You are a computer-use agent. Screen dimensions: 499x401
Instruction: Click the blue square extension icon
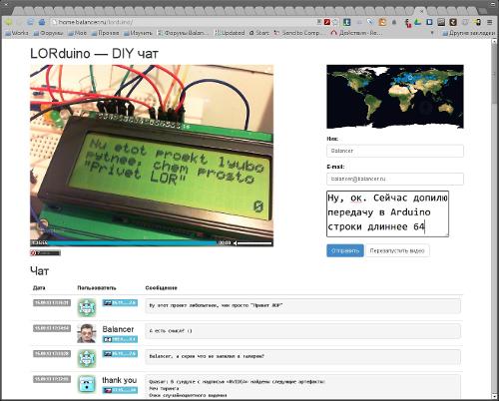pyautogui.click(x=429, y=22)
